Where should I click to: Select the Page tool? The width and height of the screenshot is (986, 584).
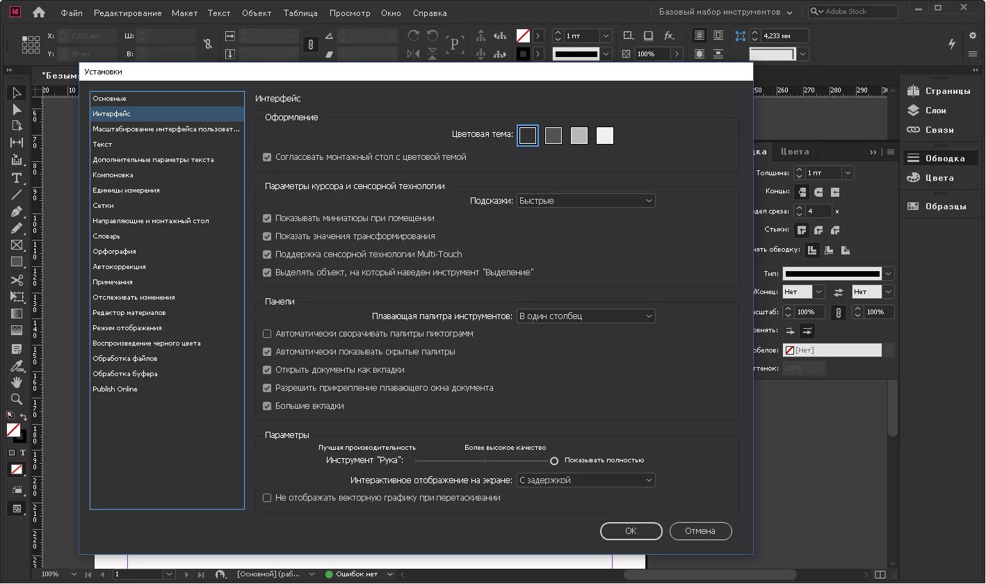click(17, 126)
